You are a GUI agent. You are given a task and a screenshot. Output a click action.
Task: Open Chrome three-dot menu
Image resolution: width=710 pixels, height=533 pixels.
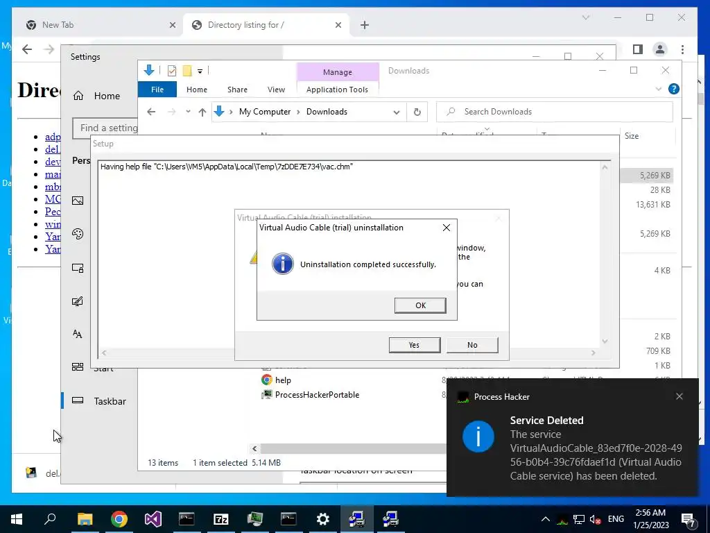coord(682,49)
